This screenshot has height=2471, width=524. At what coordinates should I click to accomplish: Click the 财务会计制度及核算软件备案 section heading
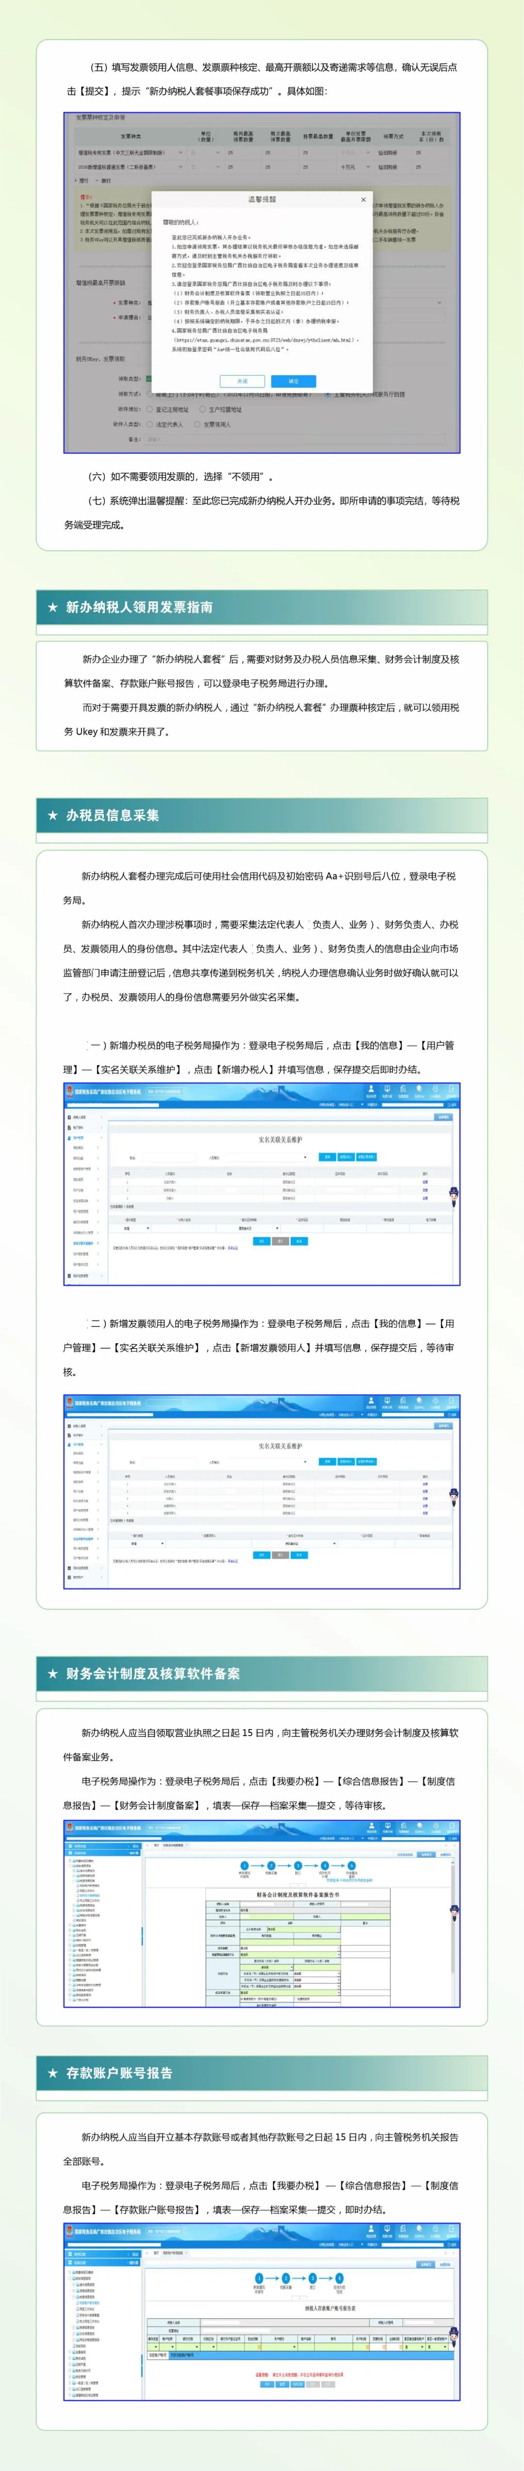click(x=152, y=1674)
